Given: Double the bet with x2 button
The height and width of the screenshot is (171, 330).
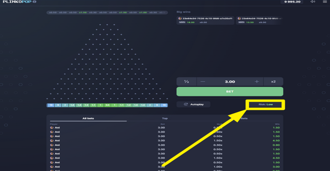Looking at the screenshot, I should tap(273, 82).
